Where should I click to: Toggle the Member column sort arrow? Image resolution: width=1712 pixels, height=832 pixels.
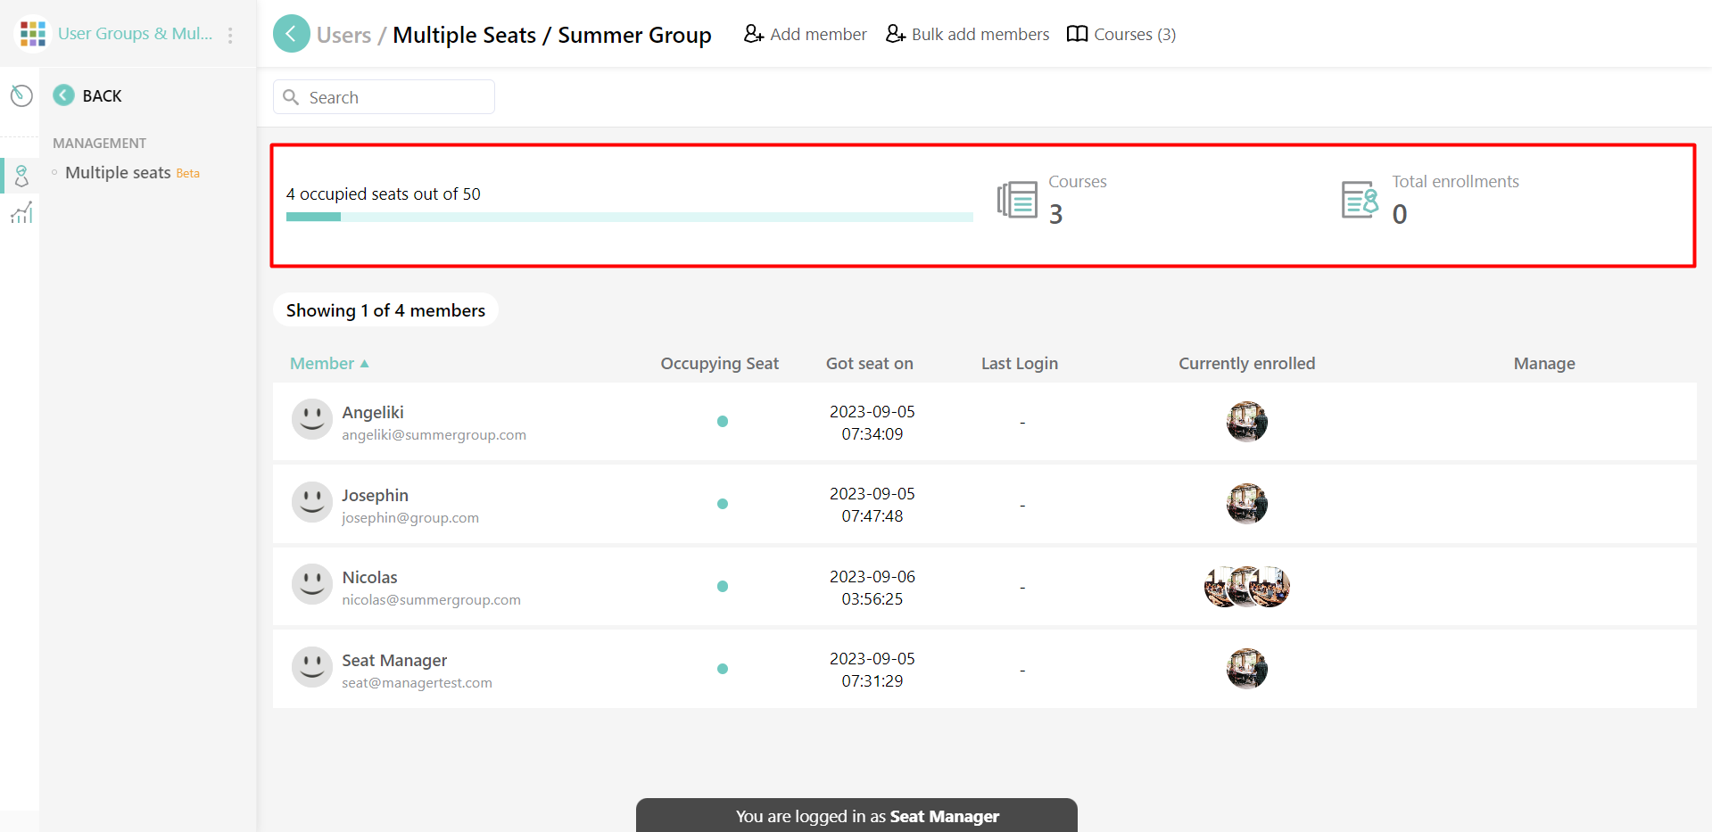pyautogui.click(x=364, y=363)
